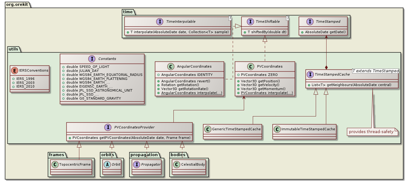
Task: Select the TimeStamped interface icon
Action: (311, 22)
